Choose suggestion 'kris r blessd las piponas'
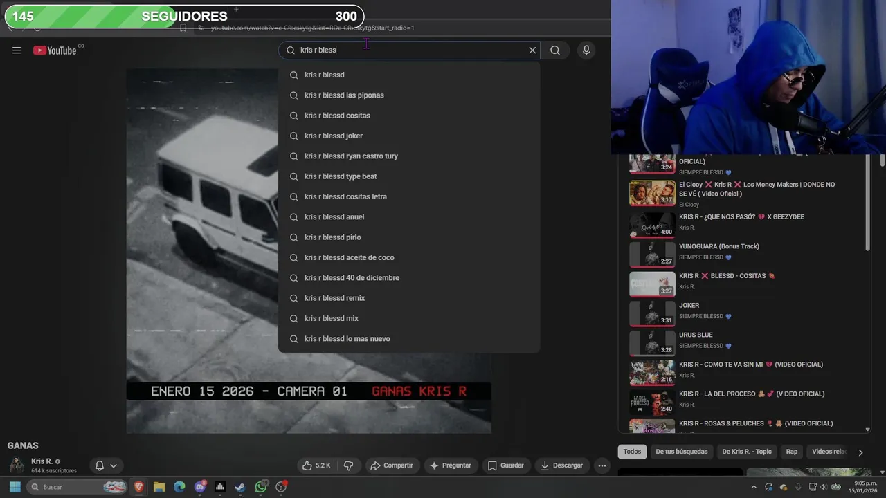Viewport: 886px width, 498px height. coord(409,95)
